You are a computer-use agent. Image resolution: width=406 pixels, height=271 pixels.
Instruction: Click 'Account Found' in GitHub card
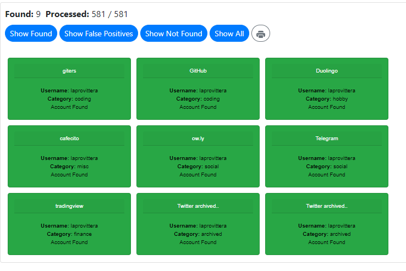198,107
